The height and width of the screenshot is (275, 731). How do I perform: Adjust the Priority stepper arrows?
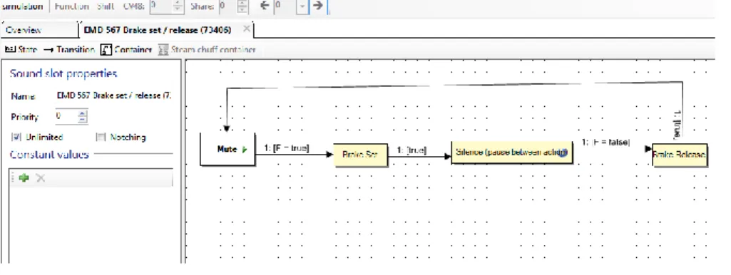coord(83,117)
